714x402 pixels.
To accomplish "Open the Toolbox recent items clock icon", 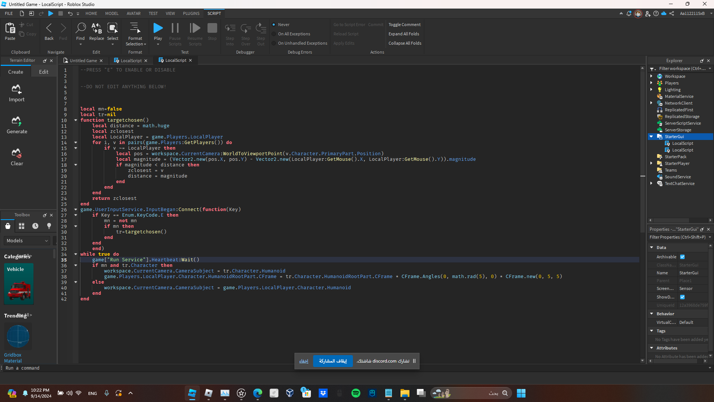I will [x=35, y=226].
